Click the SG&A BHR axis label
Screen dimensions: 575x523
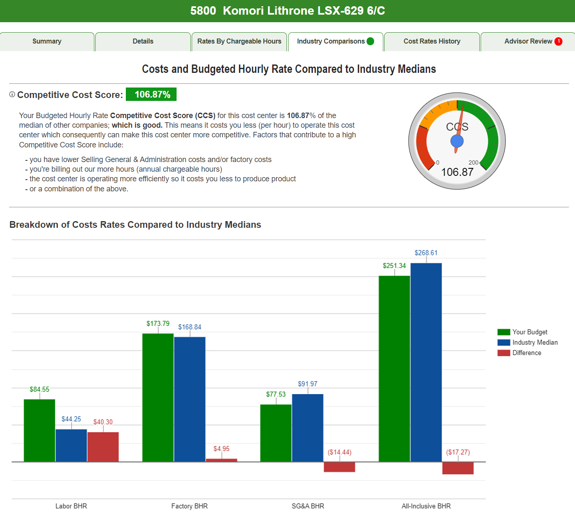click(308, 506)
